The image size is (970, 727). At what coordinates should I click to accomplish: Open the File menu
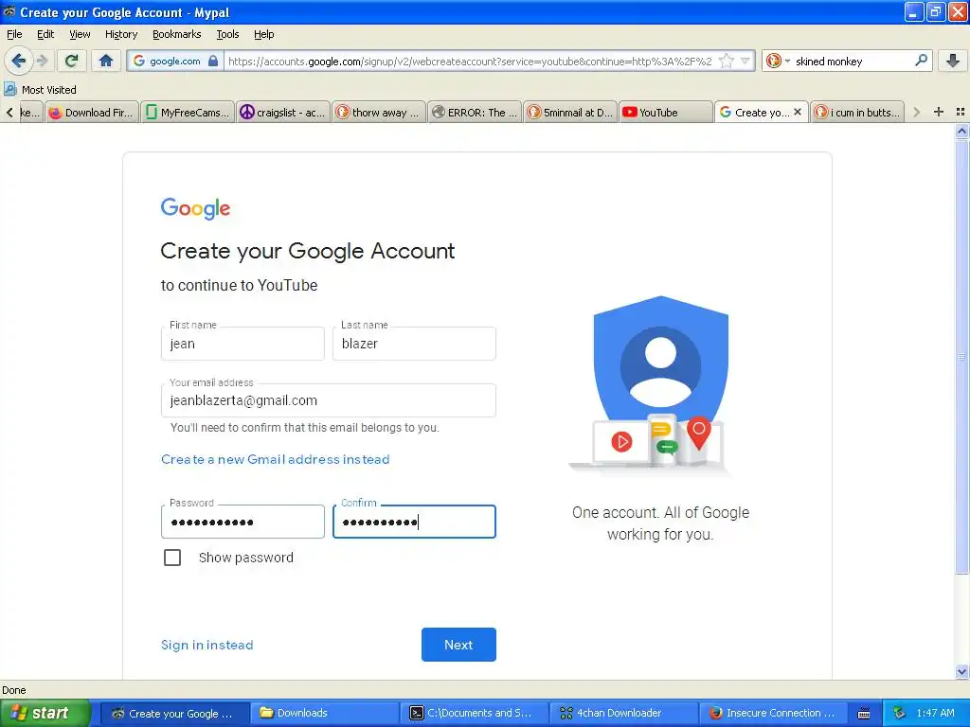[14, 34]
